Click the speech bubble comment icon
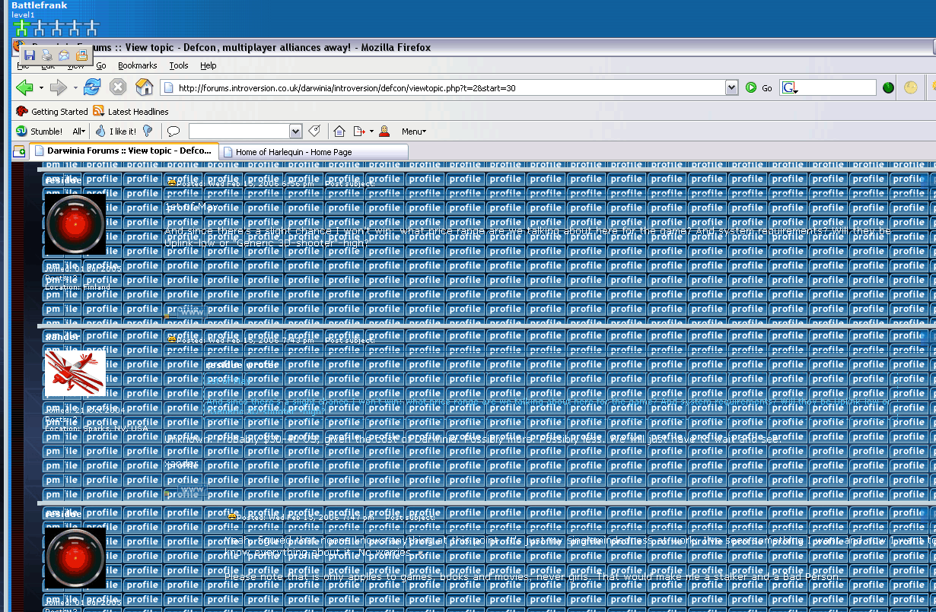Viewport: 936px width, 612px height. point(174,132)
